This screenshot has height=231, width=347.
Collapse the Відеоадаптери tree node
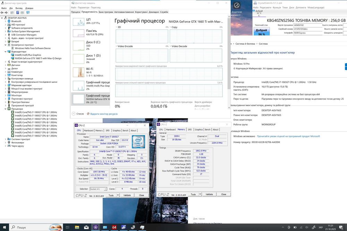coord(6,52)
